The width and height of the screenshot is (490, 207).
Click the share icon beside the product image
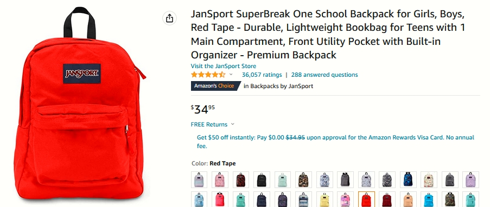169,18
